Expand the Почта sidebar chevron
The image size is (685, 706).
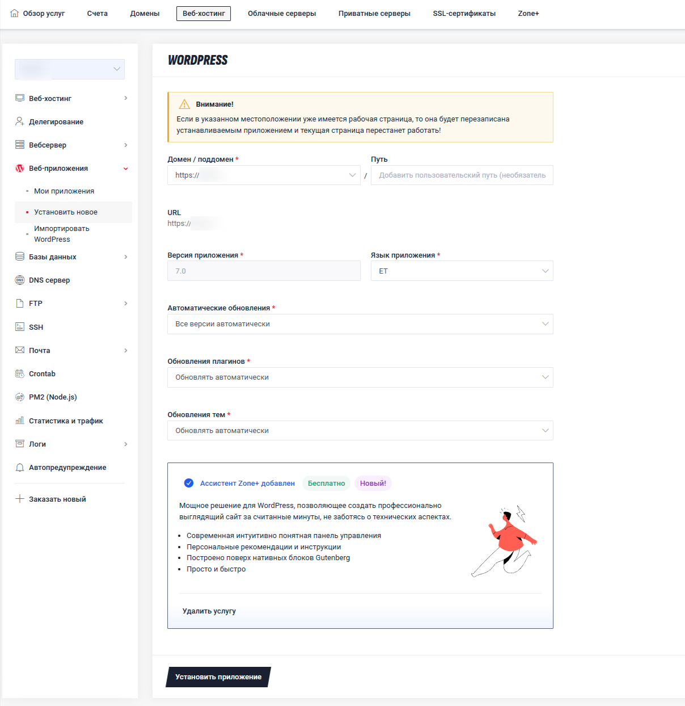[126, 350]
